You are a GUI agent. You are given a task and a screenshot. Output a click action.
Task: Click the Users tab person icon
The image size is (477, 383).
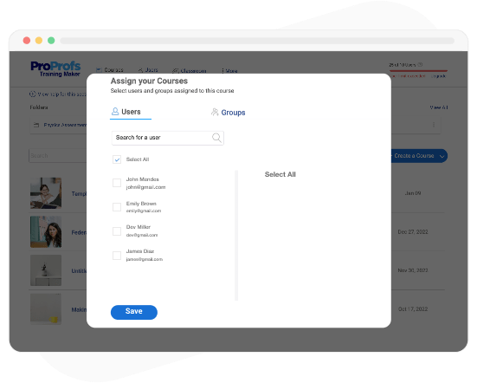tap(115, 112)
